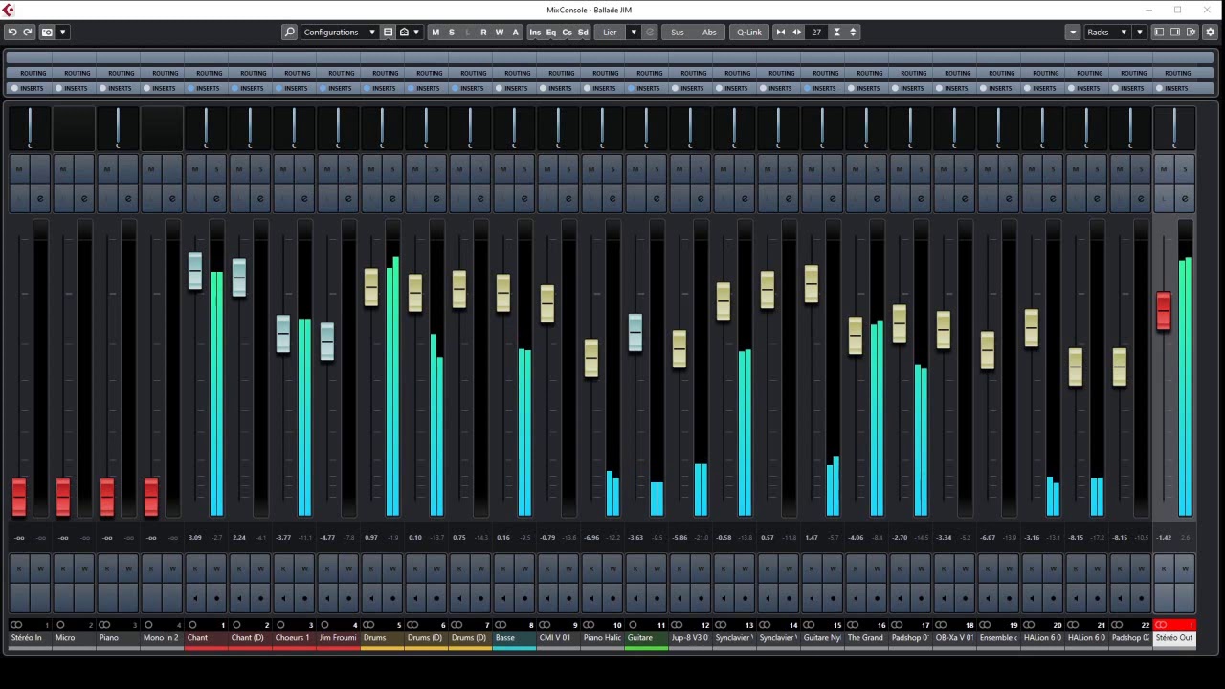The height and width of the screenshot is (689, 1225).
Task: Click the reduce rack height icon
Action: pos(837,32)
